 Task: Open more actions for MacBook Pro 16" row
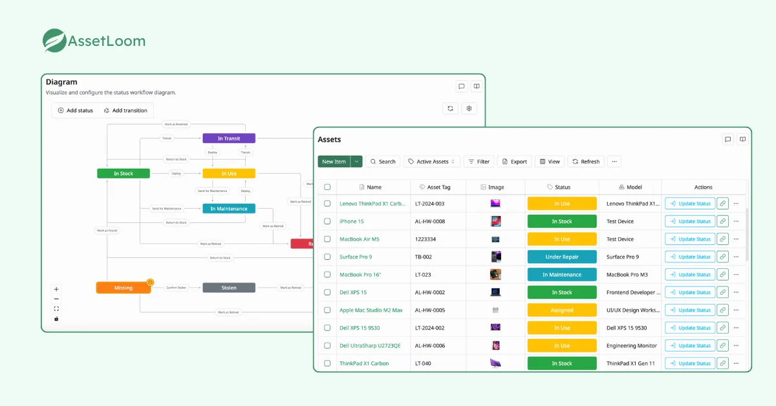[736, 275]
